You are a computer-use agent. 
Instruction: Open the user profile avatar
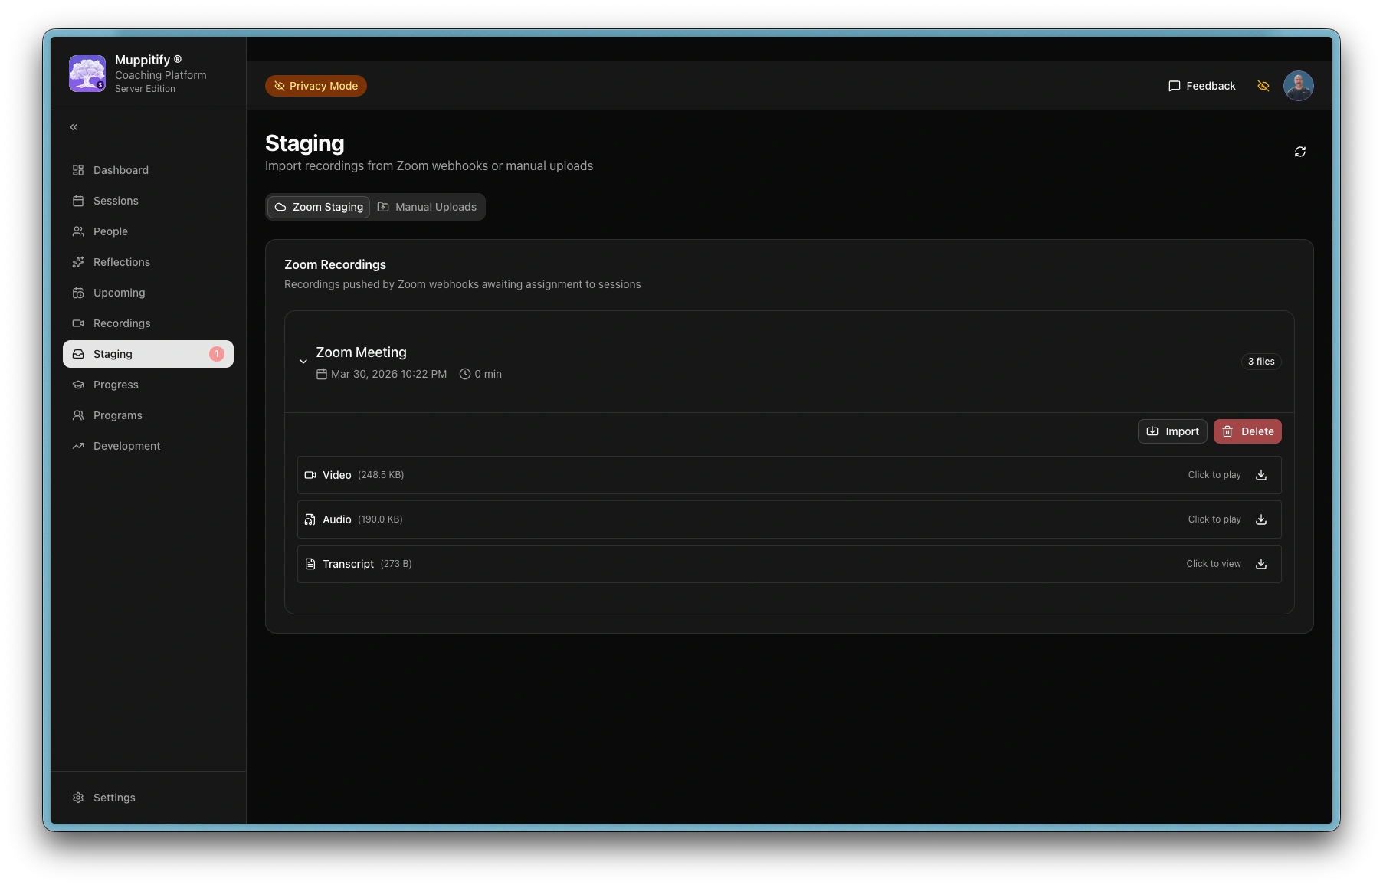(x=1298, y=86)
